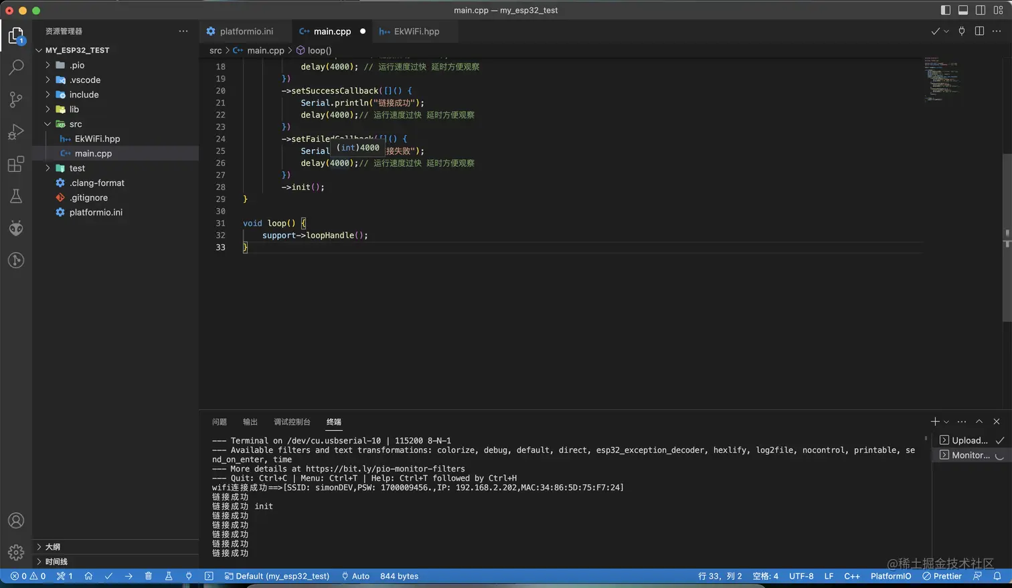The image size is (1012, 588).
Task: Switch to the 输出 output panel tab
Action: point(250,421)
